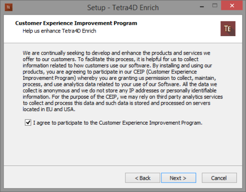Screen dimensions: 246x192
Task: Click the empty area below the checkbox
Action: (123, 146)
